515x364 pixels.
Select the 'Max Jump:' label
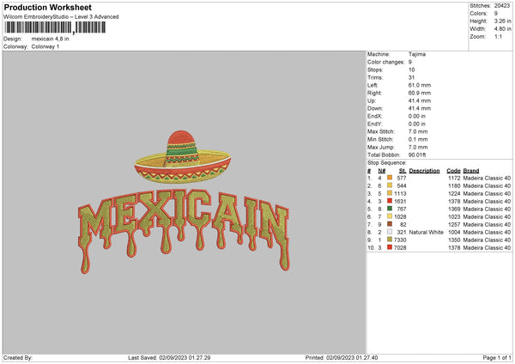click(379, 147)
